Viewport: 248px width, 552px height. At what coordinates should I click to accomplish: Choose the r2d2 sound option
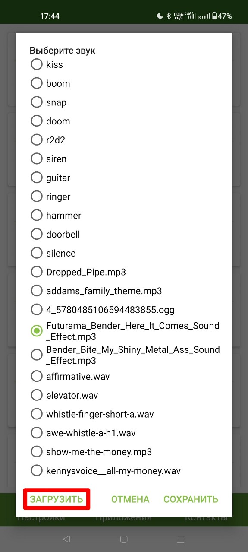click(x=37, y=140)
